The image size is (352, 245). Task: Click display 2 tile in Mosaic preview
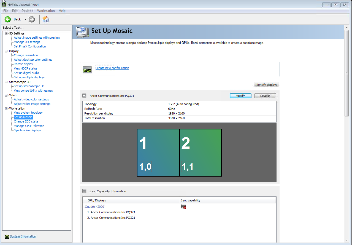[201, 153]
